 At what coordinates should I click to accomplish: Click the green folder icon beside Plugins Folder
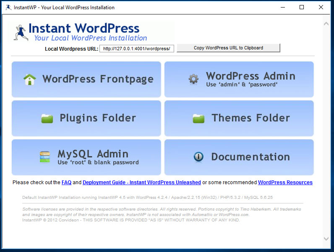click(47, 118)
